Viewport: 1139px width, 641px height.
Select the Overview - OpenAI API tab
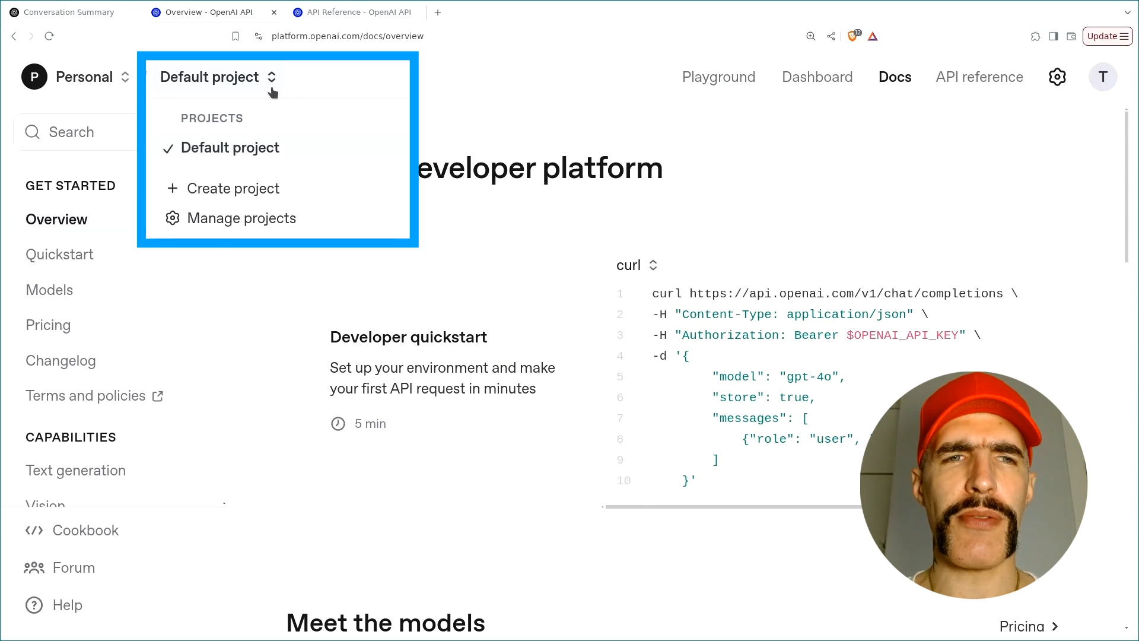pos(209,12)
